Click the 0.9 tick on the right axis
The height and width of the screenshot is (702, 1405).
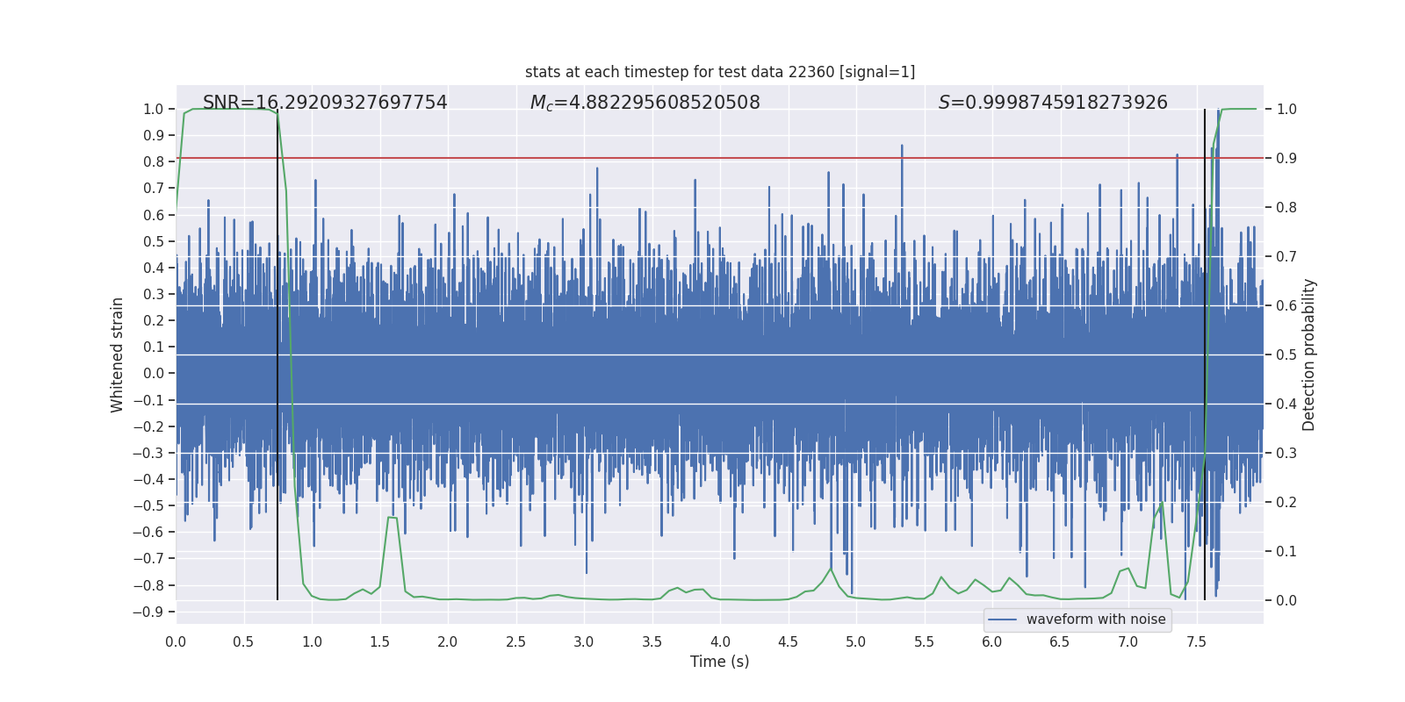(x=1286, y=159)
